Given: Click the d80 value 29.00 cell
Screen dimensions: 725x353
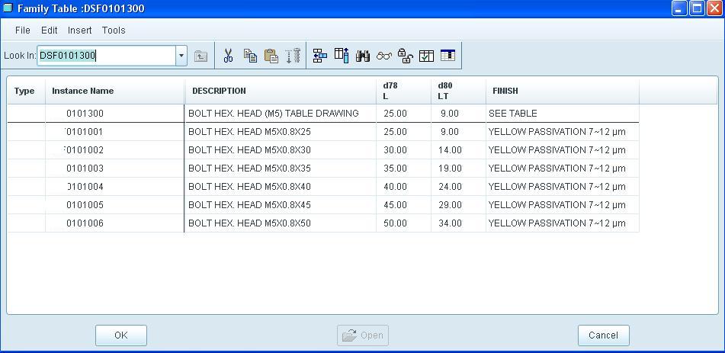Looking at the screenshot, I should pos(459,205).
